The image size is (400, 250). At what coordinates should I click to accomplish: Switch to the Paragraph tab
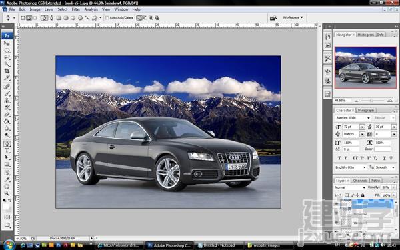pyautogui.click(x=366, y=110)
